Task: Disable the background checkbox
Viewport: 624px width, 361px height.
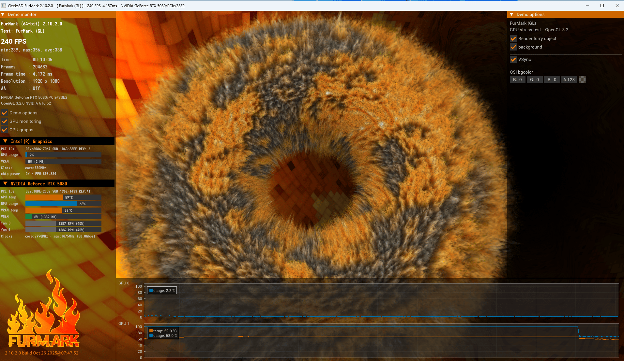Action: point(513,47)
